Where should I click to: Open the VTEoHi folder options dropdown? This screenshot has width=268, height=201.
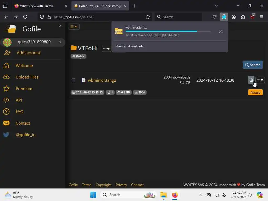click(x=106, y=49)
